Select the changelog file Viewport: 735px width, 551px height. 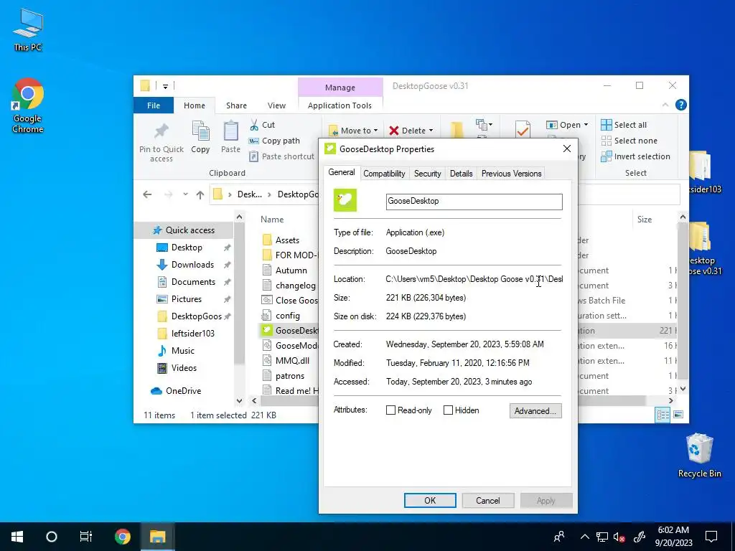pos(295,286)
